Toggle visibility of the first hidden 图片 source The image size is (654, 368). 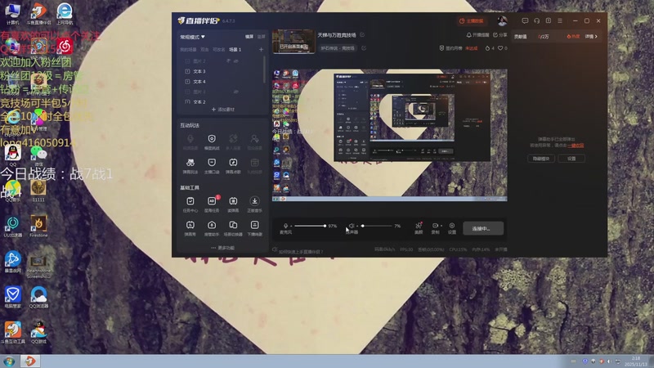pyautogui.click(x=236, y=61)
